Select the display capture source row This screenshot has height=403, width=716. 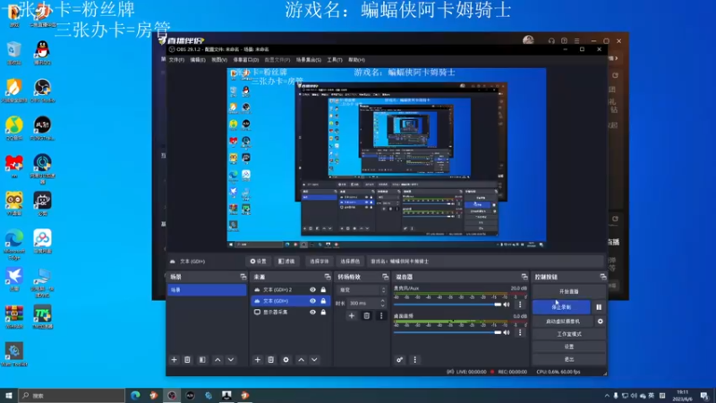pos(290,313)
